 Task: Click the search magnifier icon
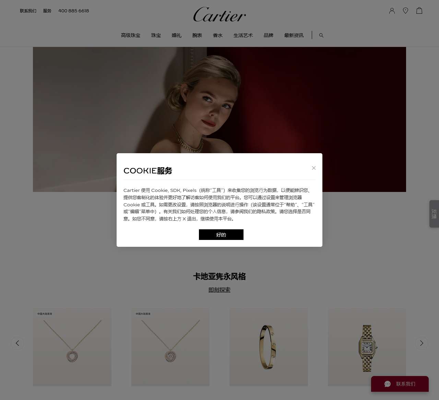[321, 35]
